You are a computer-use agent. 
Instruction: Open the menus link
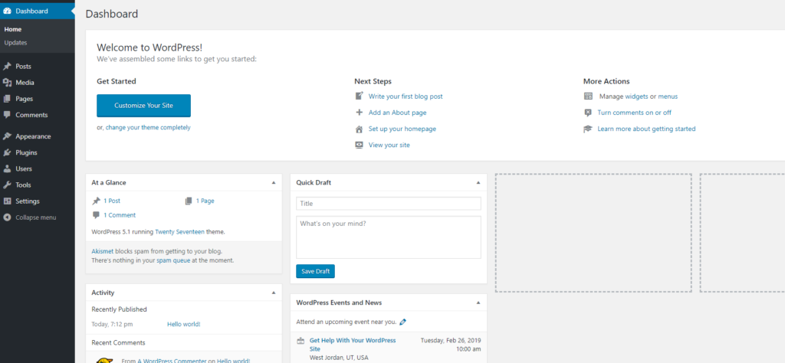click(x=668, y=96)
